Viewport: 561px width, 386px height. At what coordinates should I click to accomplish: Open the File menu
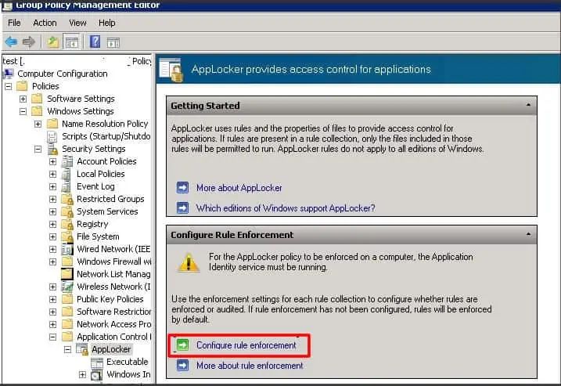tap(14, 23)
